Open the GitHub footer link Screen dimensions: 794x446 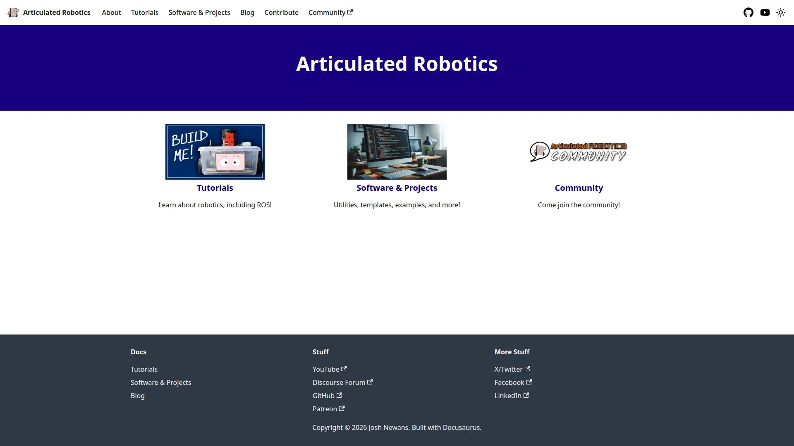coord(327,396)
